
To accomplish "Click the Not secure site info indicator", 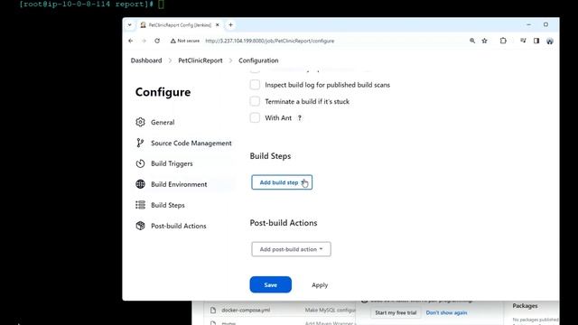I will pos(185,41).
